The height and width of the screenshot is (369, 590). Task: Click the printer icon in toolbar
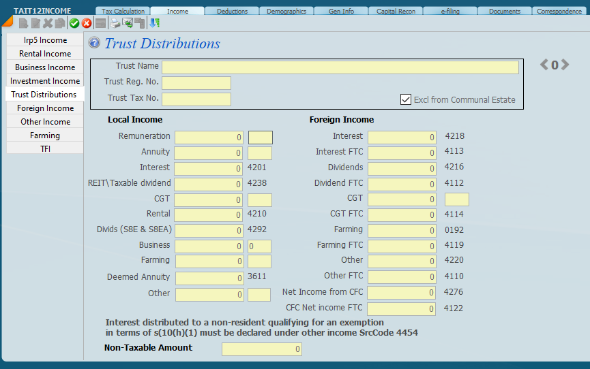pyautogui.click(x=115, y=23)
